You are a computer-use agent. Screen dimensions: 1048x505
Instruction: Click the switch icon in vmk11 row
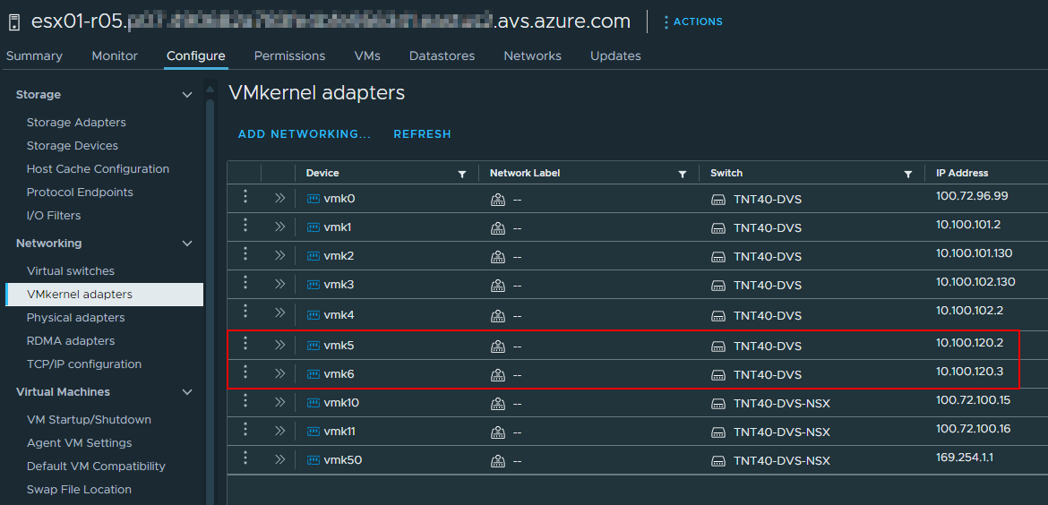pyautogui.click(x=718, y=432)
